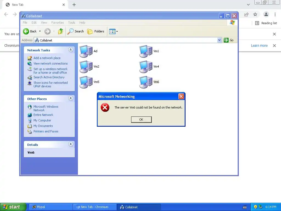Go up one folder level
The image size is (281, 211).
[61, 31]
